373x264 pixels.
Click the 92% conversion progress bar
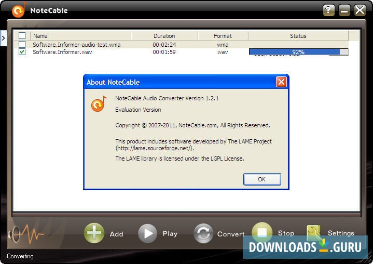pyautogui.click(x=298, y=51)
